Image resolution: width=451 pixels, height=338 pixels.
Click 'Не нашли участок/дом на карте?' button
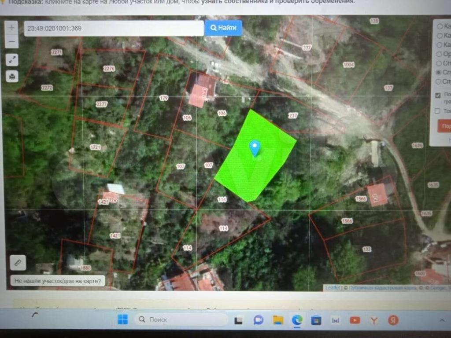(58, 280)
